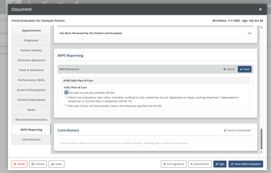Open the Diagnoses section tab
The height and width of the screenshot is (173, 271).
31,41
